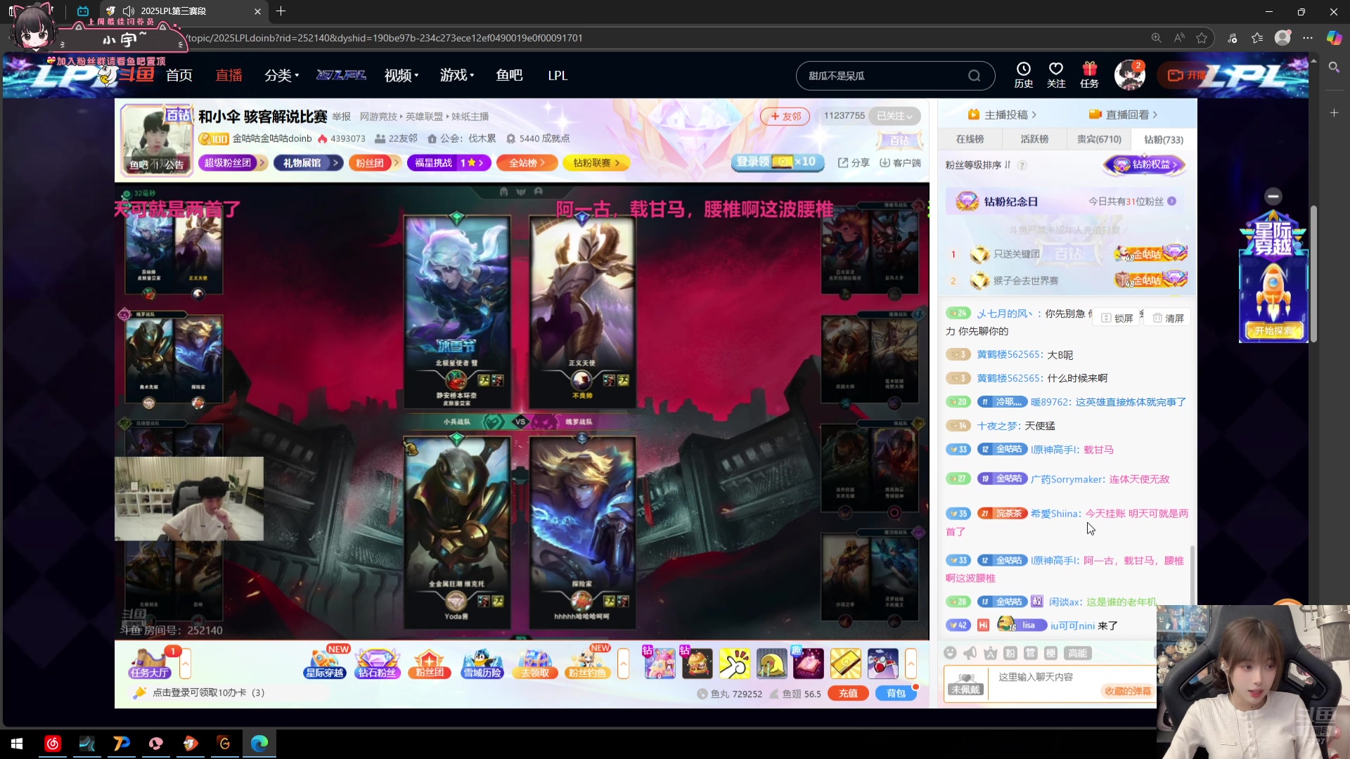The height and width of the screenshot is (759, 1350).
Task: Go to 首页 home tab
Action: [179, 75]
